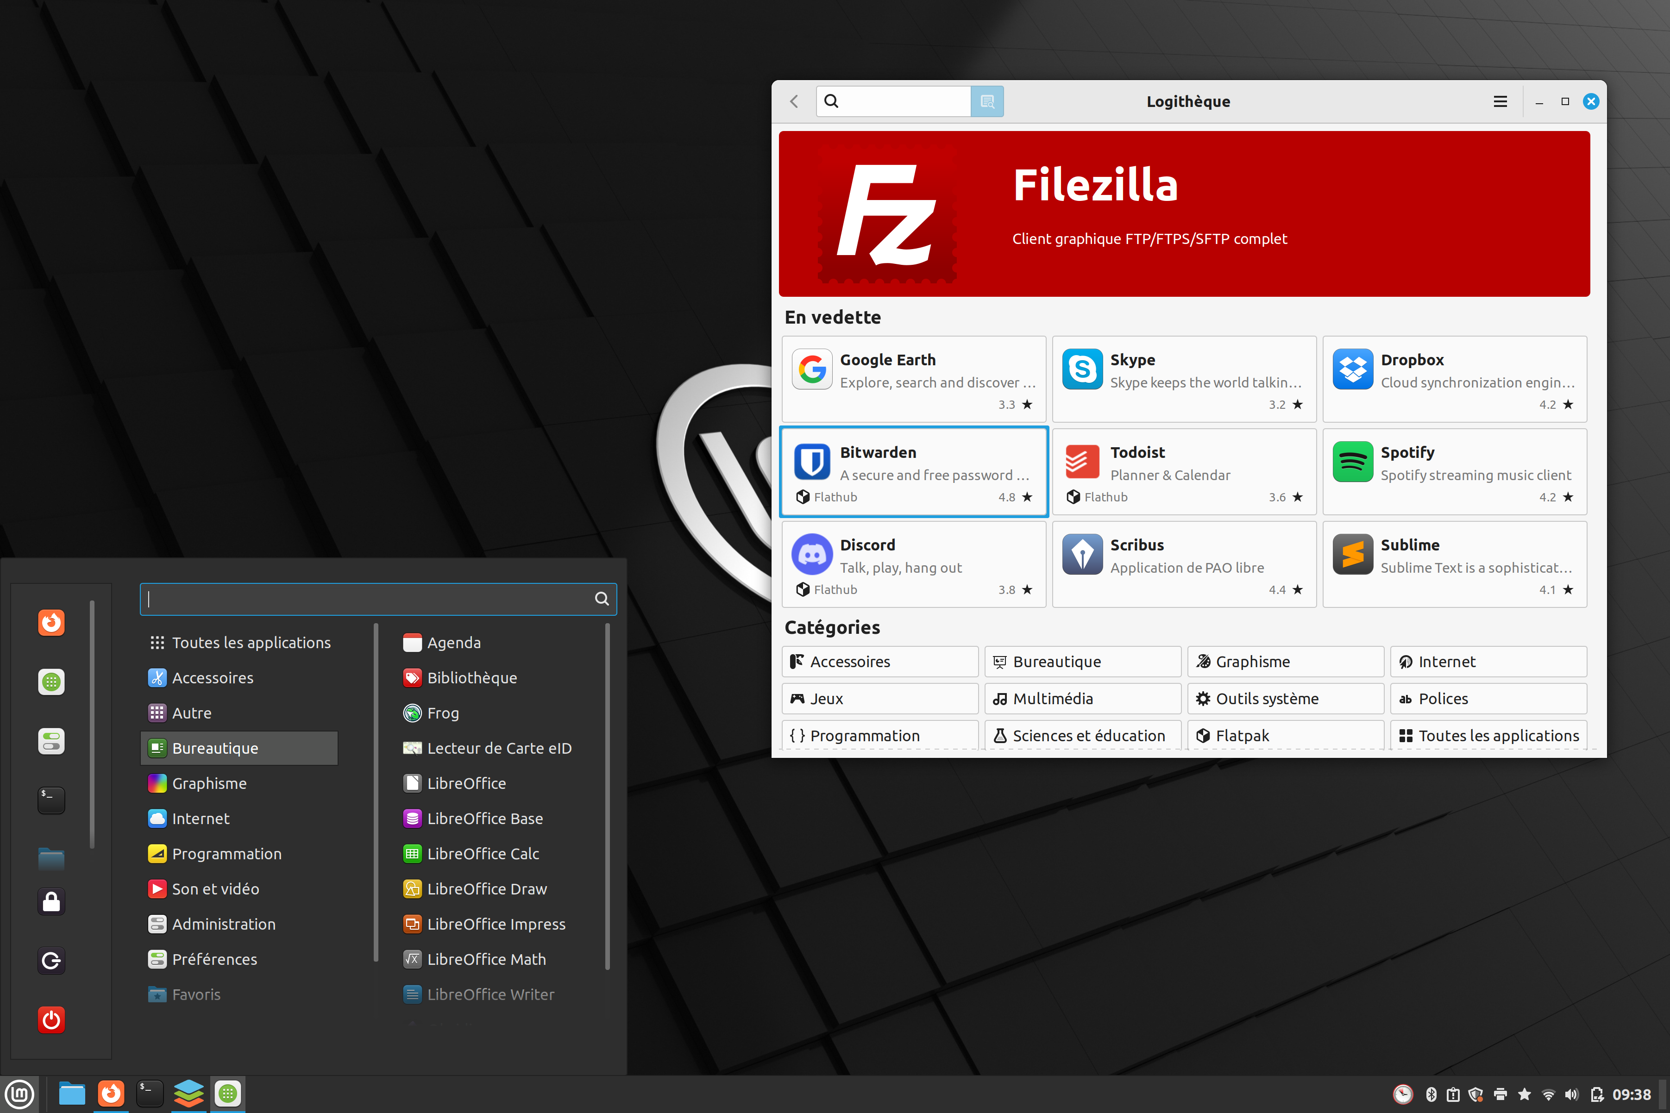Open the Multimédia category button
This screenshot has height=1113, width=1670.
(x=1082, y=699)
